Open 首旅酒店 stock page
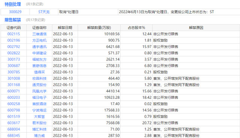 coord(39,104)
